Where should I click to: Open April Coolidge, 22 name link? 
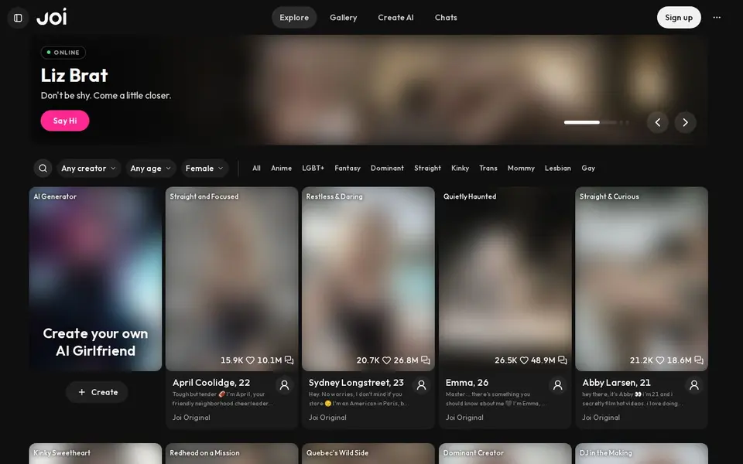coord(211,383)
